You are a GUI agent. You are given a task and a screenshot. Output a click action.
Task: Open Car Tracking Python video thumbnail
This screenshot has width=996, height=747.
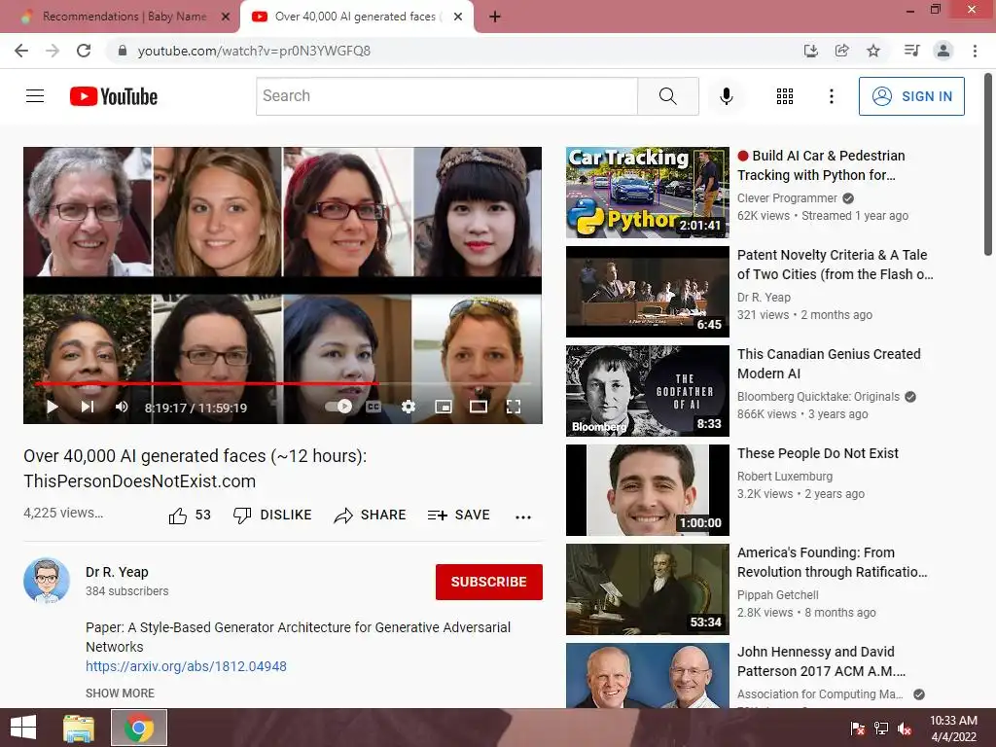click(x=647, y=193)
